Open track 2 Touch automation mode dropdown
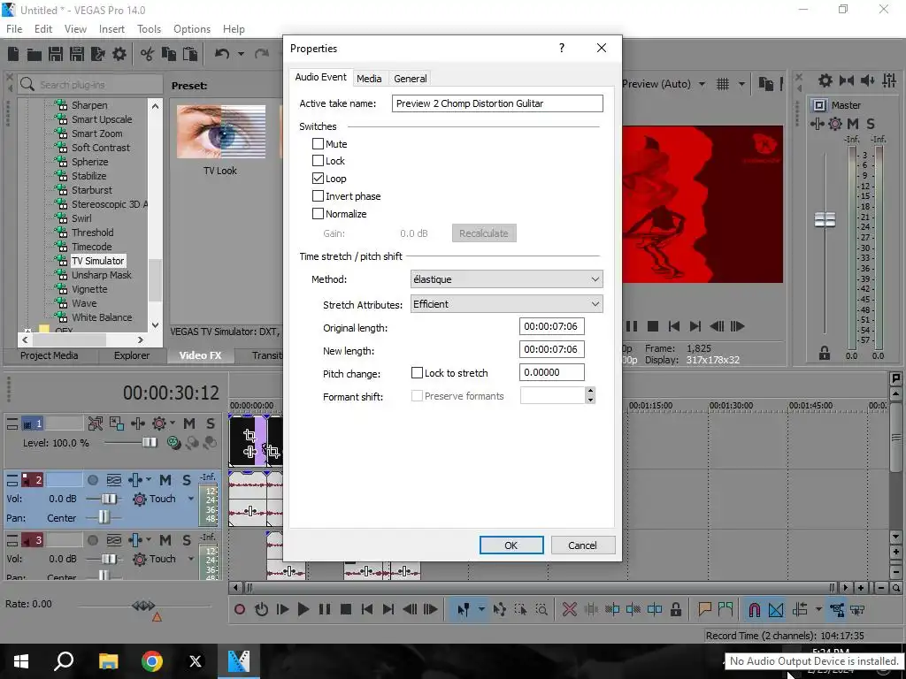Screen dimensions: 906x679 pos(191,499)
